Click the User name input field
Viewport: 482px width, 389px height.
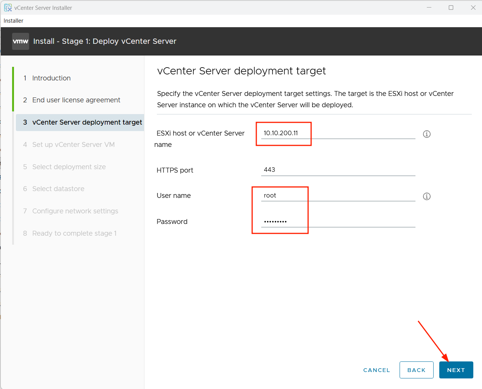click(x=338, y=195)
